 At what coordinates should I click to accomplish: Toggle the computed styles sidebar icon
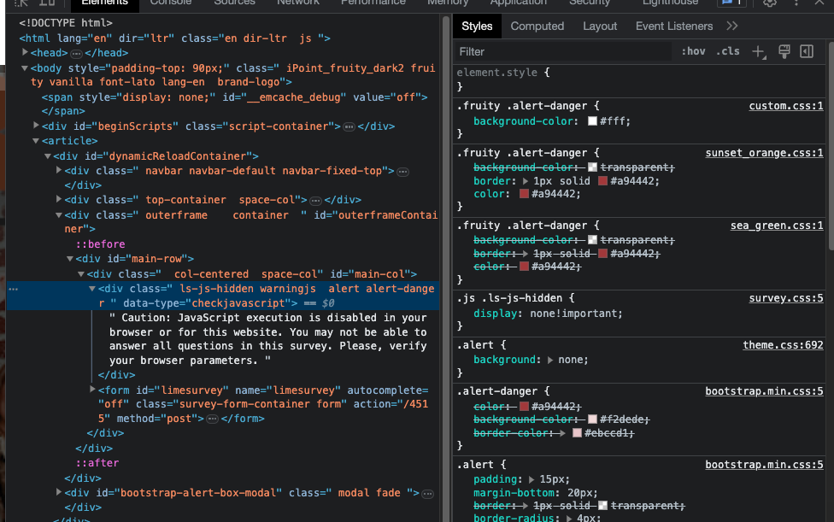[806, 52]
